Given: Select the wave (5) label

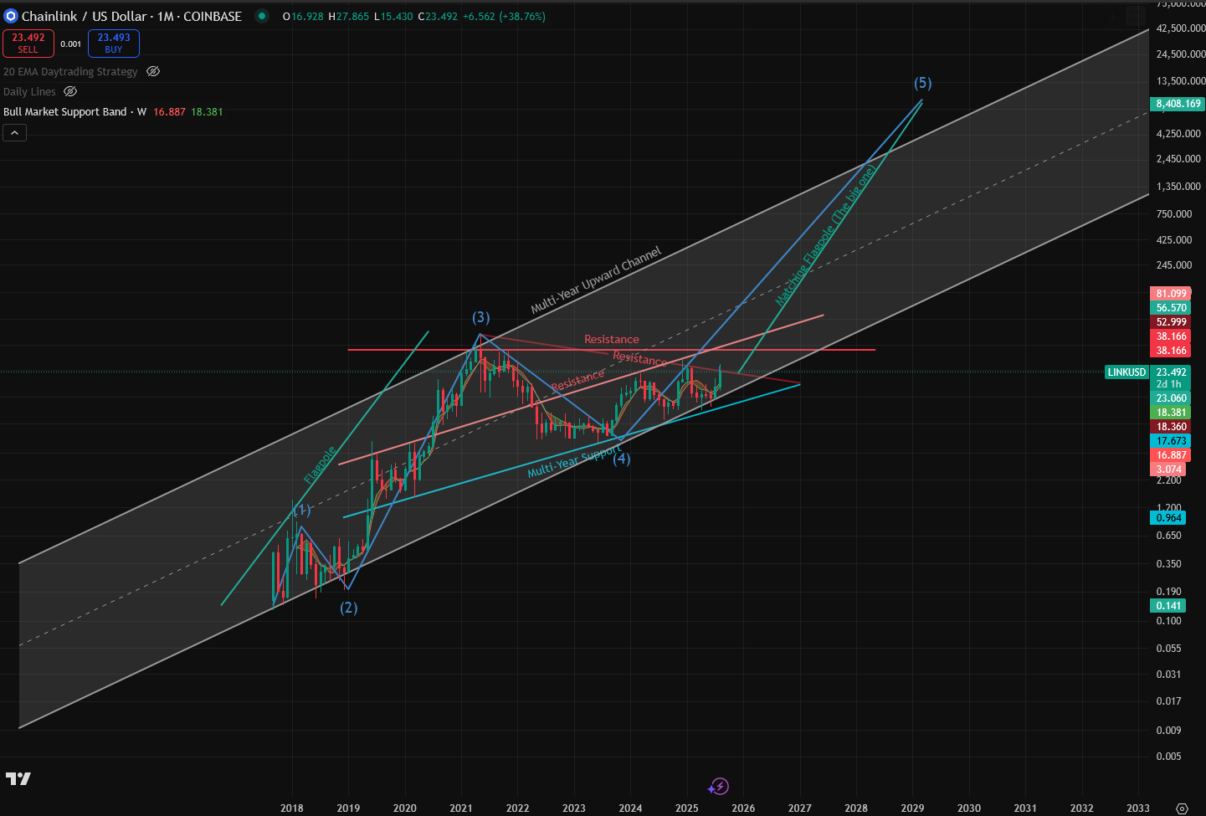Looking at the screenshot, I should [922, 83].
